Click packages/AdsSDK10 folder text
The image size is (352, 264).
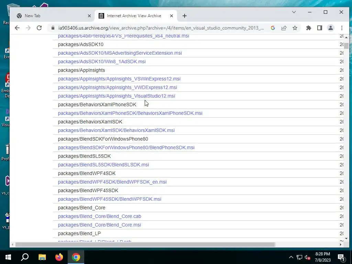[80, 44]
